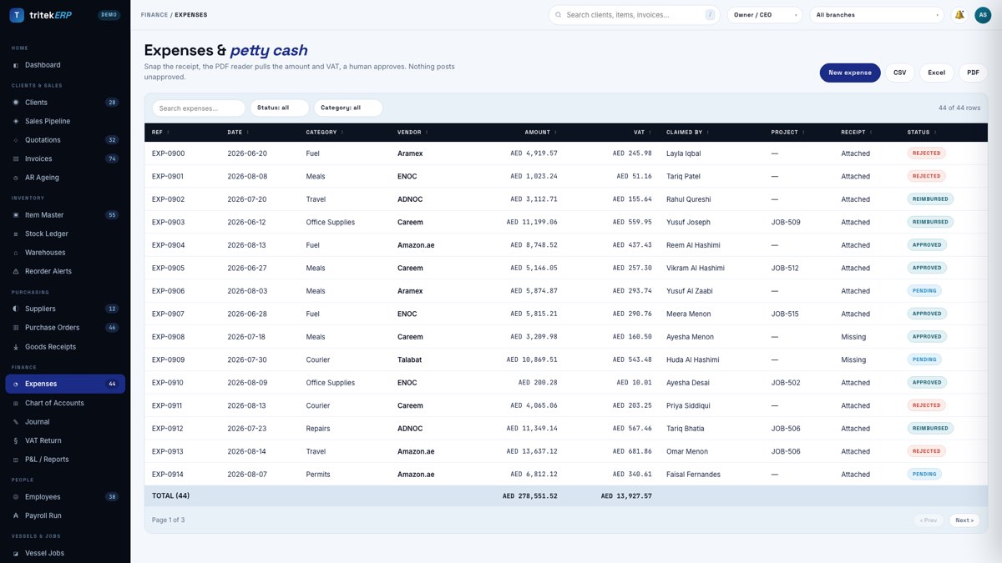Select the Sales Pipeline icon
Screen dimensions: 1002x563
(16, 121)
